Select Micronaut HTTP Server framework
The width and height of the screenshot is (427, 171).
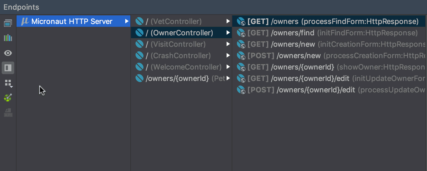point(72,21)
